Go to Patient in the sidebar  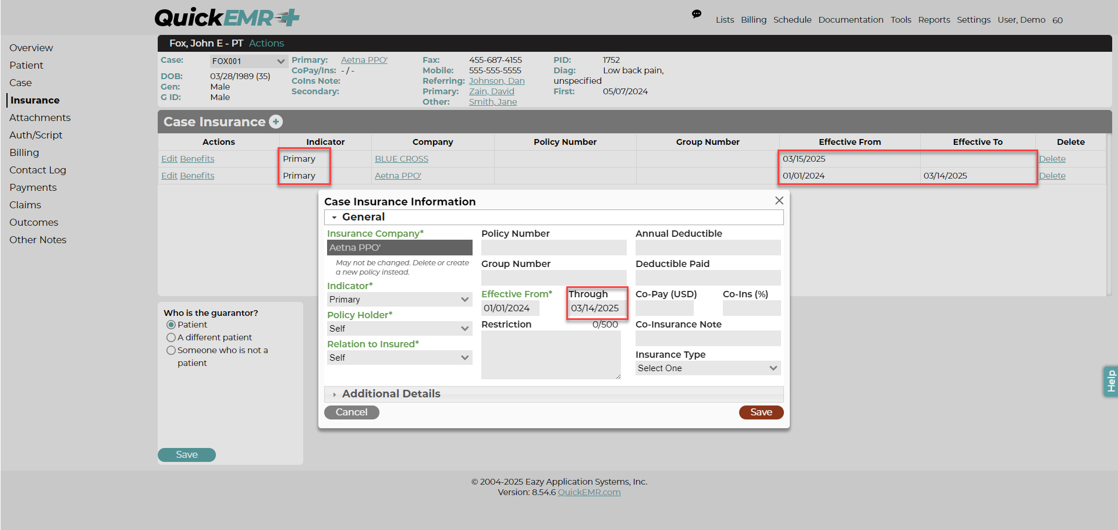26,65
